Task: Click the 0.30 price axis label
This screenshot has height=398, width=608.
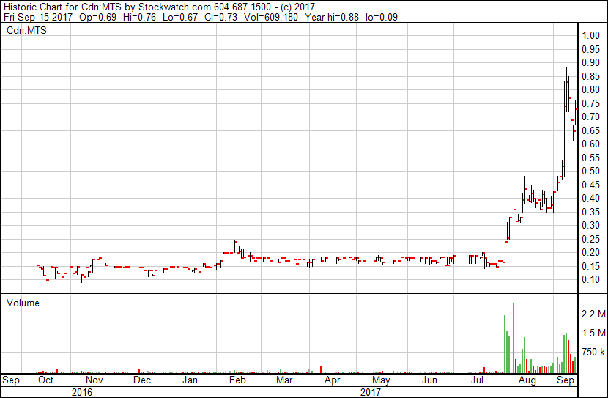Action: click(590, 225)
